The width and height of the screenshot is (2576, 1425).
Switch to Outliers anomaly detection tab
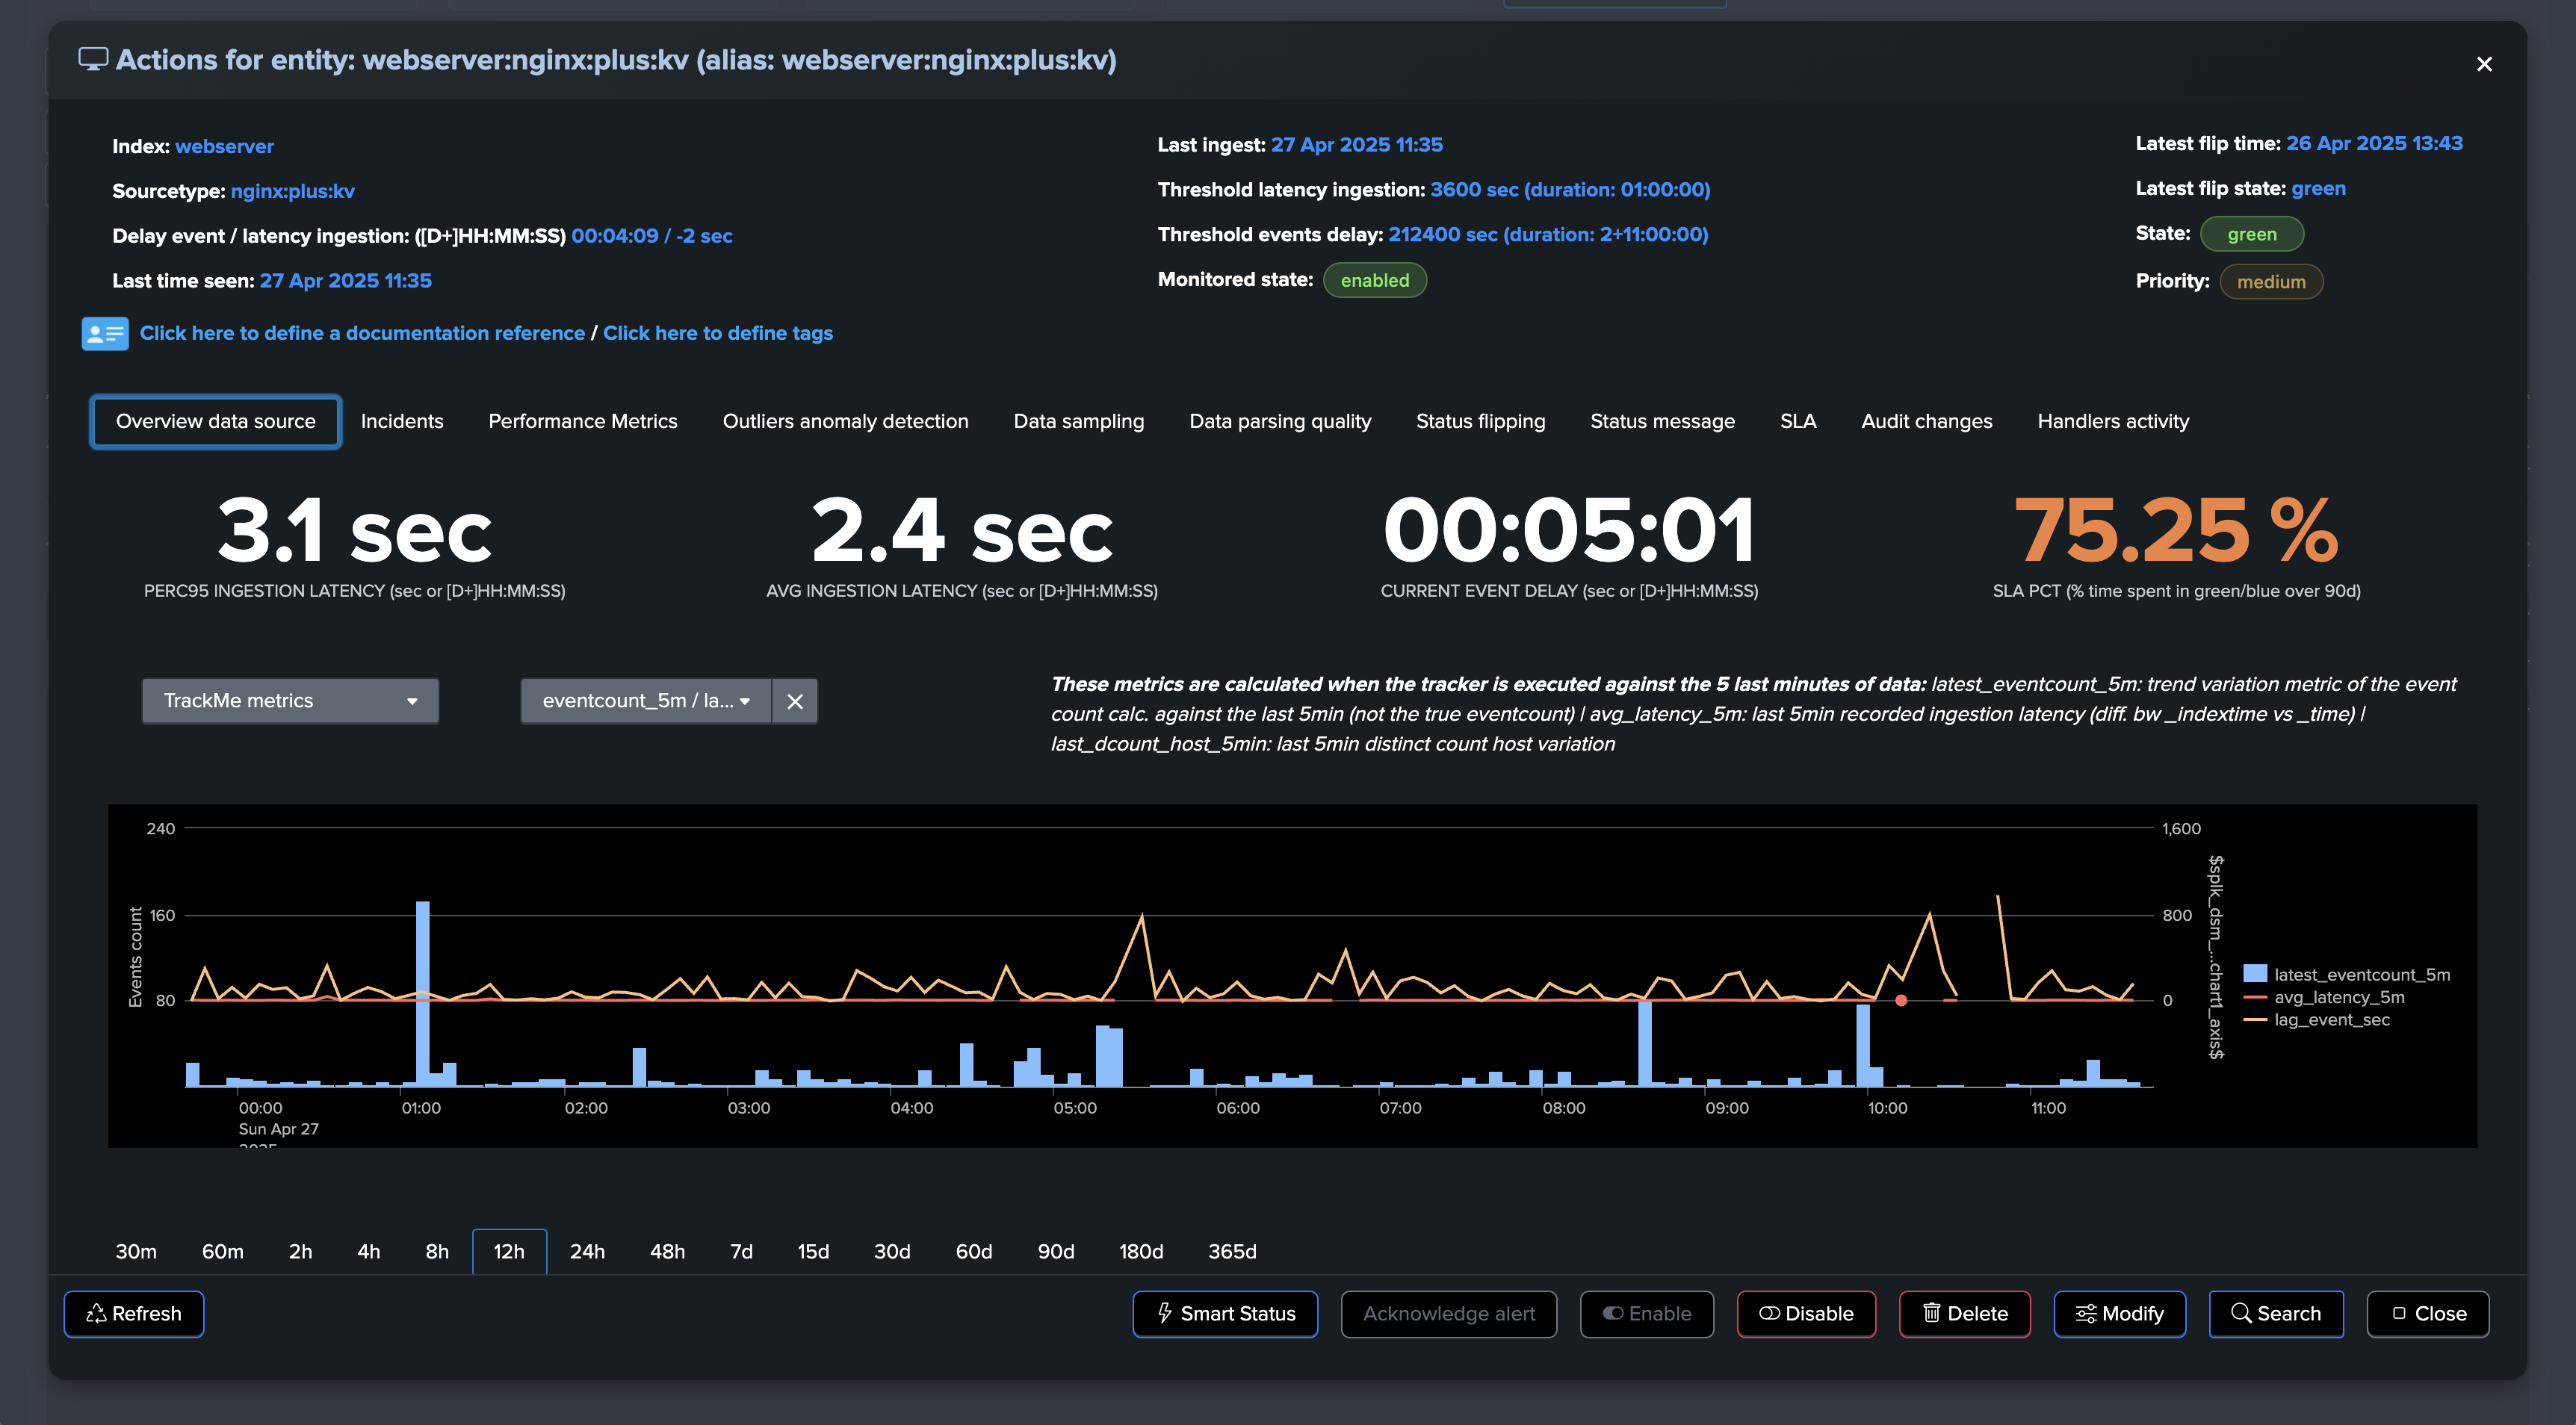(845, 421)
